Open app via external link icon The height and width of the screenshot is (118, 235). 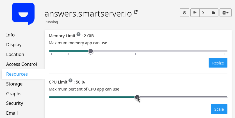click(136, 12)
